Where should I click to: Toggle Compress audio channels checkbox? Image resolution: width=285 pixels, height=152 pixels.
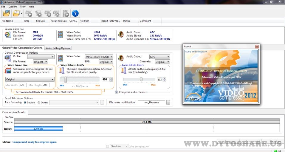pos(116,92)
